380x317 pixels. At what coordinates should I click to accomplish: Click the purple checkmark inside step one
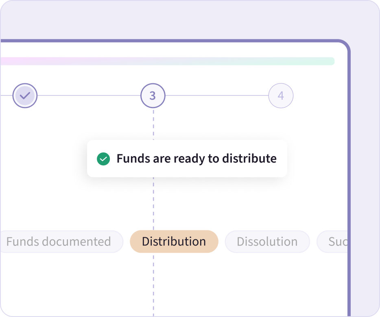[25, 96]
